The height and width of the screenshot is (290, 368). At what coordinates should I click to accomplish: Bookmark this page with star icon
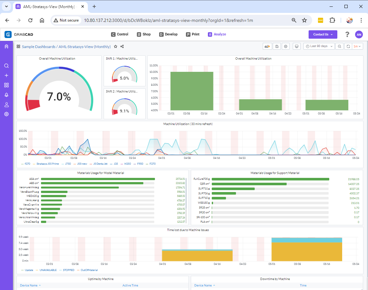(x=304, y=20)
